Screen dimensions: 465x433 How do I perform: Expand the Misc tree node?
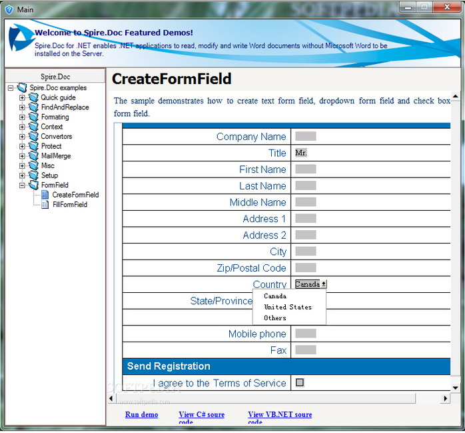(22, 166)
